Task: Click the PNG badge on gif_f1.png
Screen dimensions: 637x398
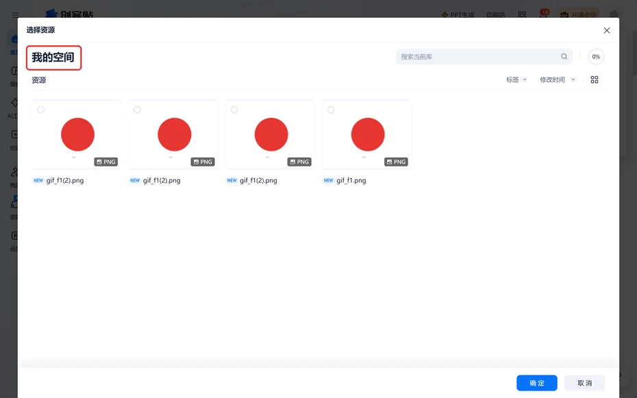Action: pyautogui.click(x=396, y=162)
